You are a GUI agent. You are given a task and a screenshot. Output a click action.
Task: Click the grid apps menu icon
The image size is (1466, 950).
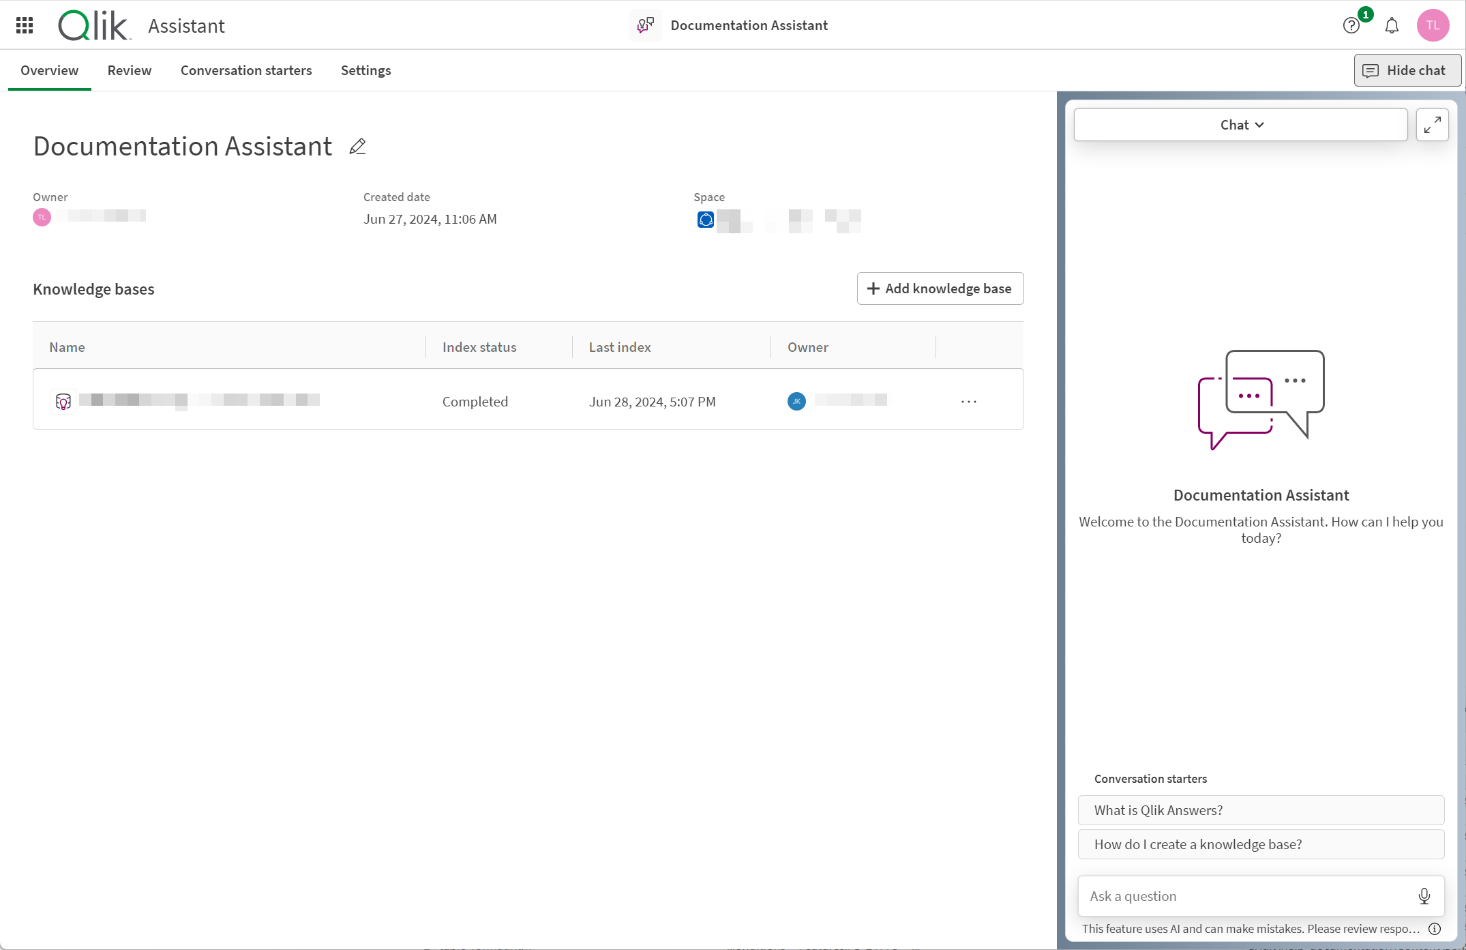(26, 26)
